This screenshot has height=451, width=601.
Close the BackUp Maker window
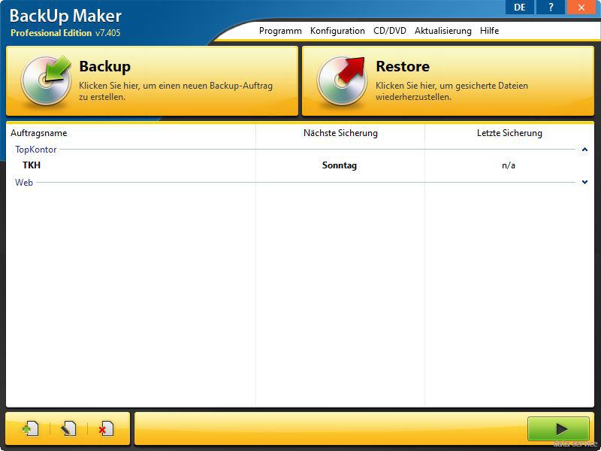pyautogui.click(x=581, y=8)
